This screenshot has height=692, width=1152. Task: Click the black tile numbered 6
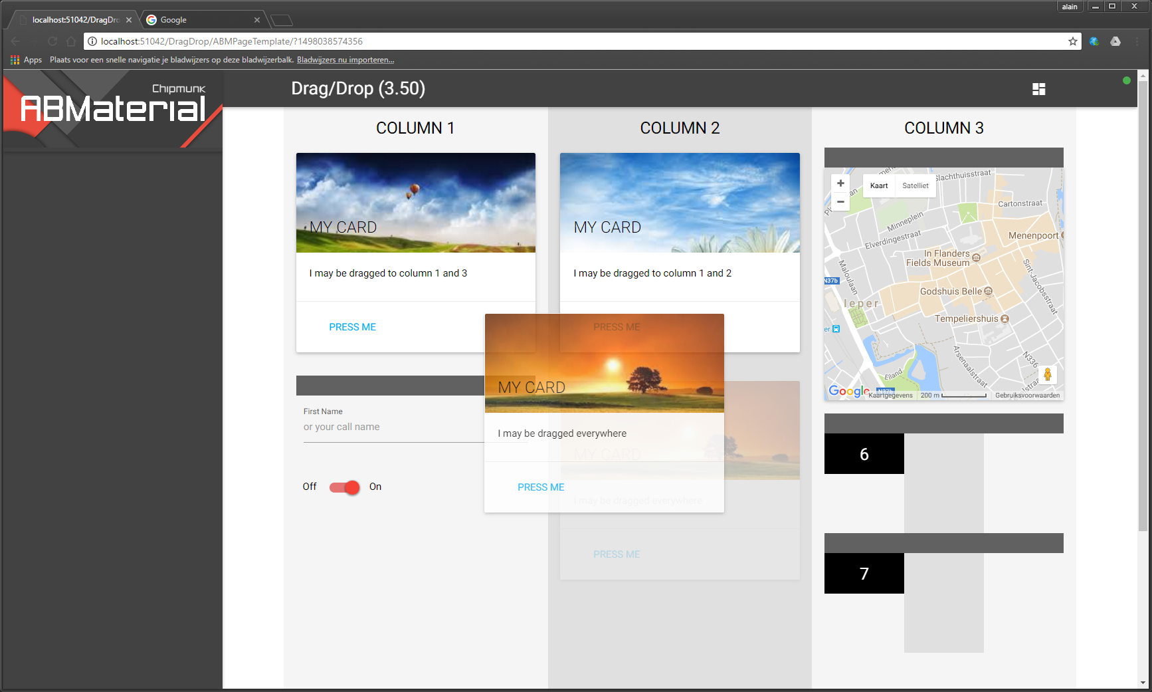[864, 454]
